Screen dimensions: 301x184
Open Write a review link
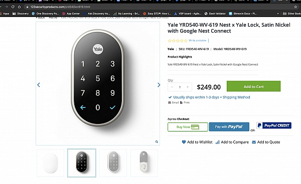coord(197,40)
